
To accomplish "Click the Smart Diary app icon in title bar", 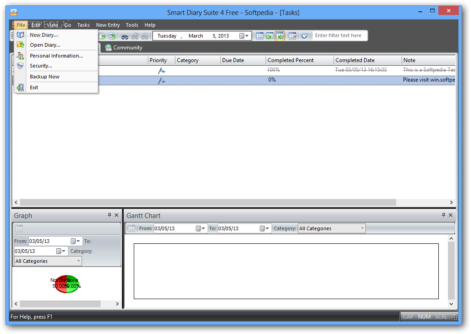I will pos(14,12).
